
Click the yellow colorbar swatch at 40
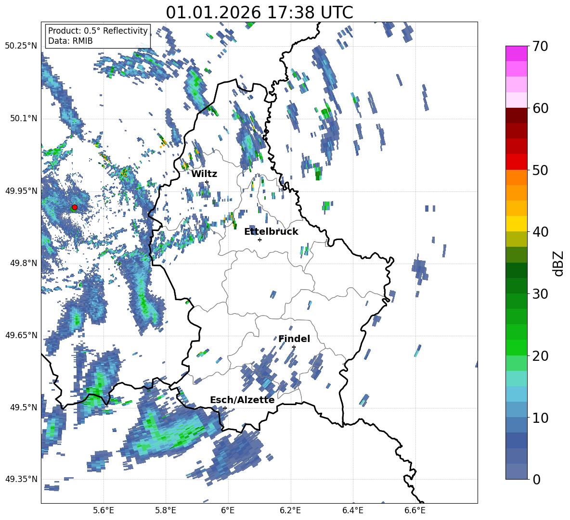[x=516, y=224]
